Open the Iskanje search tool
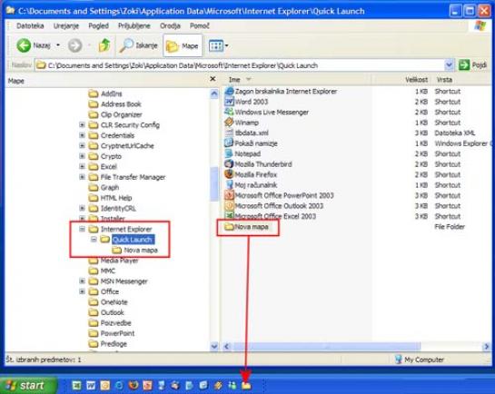This screenshot has height=394, width=495. coord(138,45)
